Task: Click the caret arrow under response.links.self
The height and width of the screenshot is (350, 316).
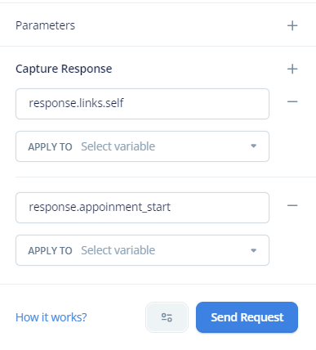Action: point(253,146)
